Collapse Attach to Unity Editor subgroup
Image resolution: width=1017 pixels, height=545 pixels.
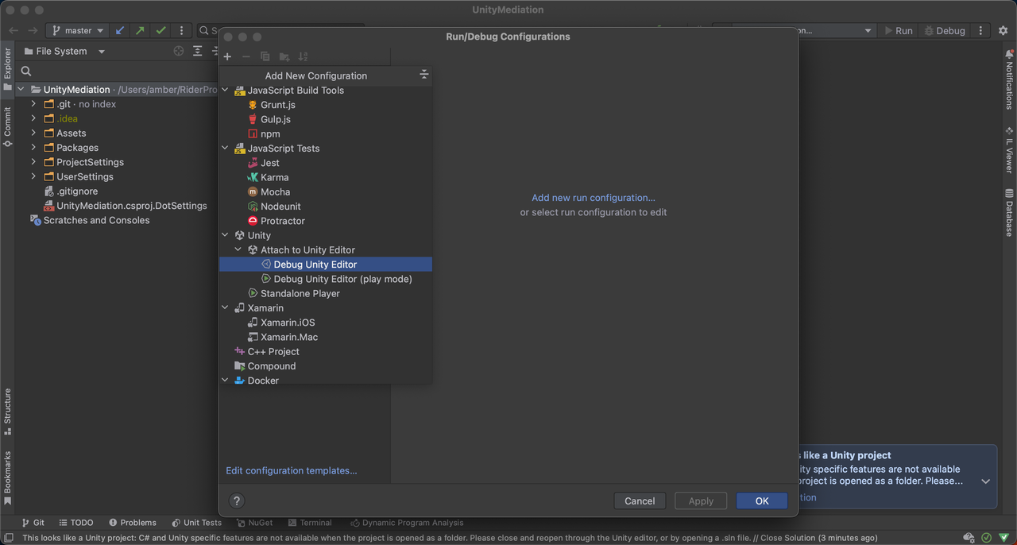[x=238, y=249]
